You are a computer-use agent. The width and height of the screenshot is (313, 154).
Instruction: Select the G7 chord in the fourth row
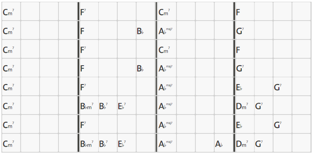(x=240, y=69)
